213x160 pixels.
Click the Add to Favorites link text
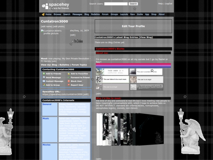pos(79,74)
